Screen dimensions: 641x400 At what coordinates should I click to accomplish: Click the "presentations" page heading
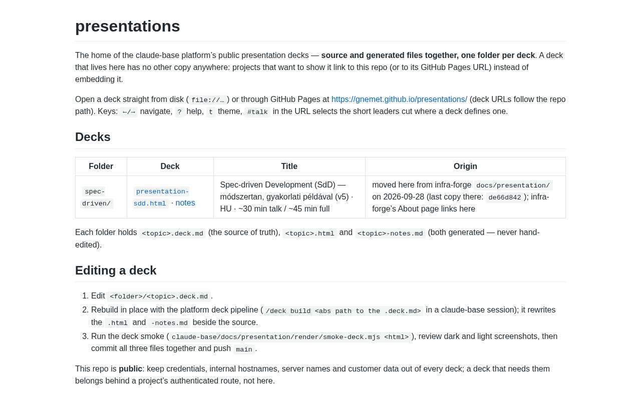(128, 26)
